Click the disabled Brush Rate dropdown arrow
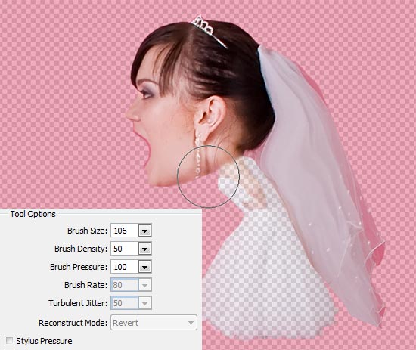416x350 pixels. [x=145, y=285]
